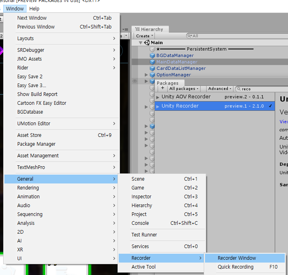
Task: Open the Create dropdown in Hierarchy
Action: (x=144, y=36)
